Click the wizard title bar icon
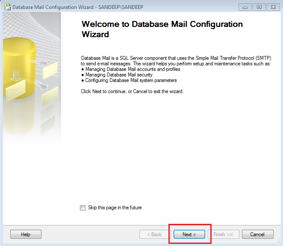Screen dimensions: 283x246 (x=7, y=7)
